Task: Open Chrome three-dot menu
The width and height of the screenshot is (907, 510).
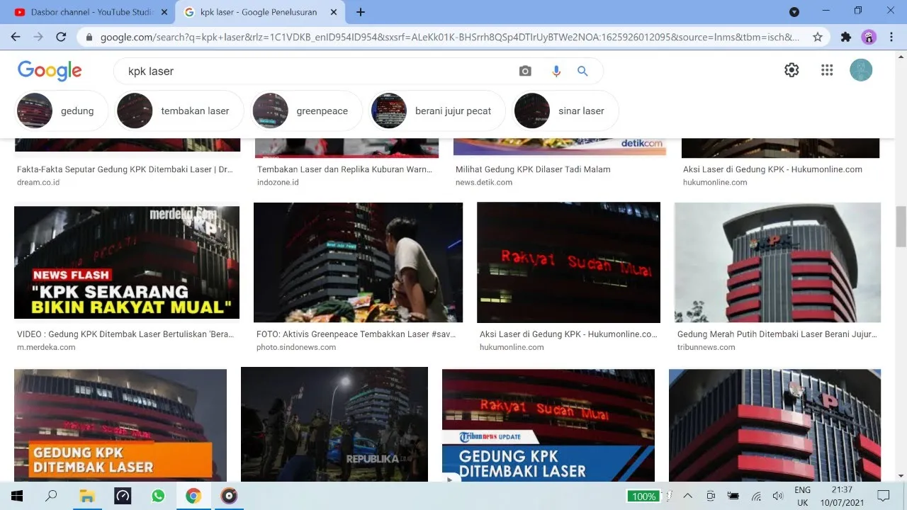Action: coord(891,37)
